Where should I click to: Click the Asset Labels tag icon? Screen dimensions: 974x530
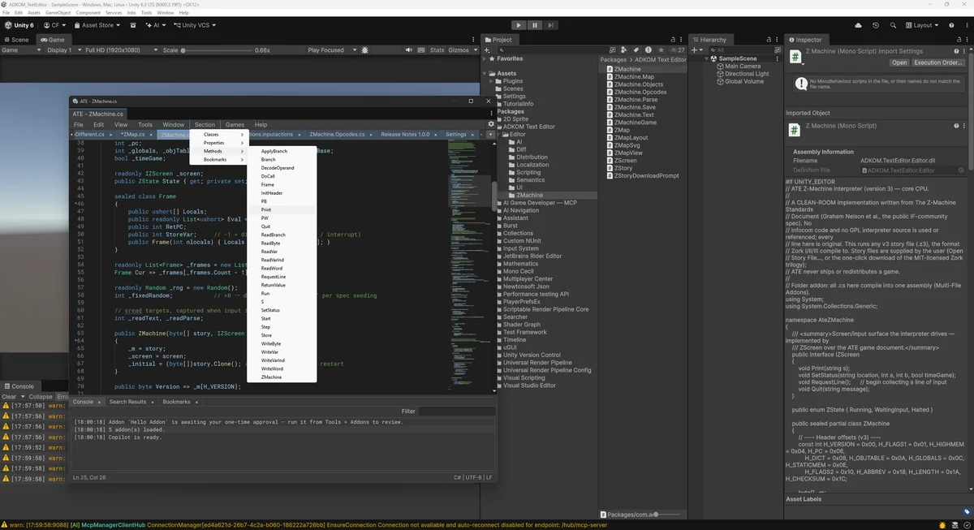[967, 511]
